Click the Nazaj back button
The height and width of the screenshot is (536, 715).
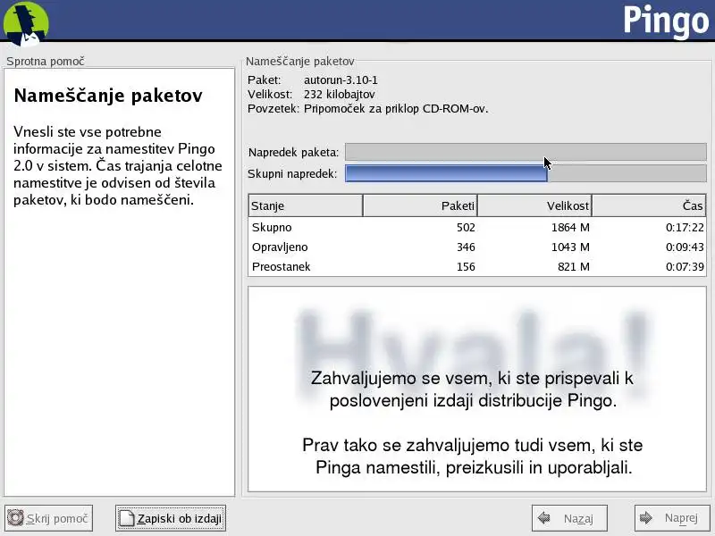pos(569,518)
